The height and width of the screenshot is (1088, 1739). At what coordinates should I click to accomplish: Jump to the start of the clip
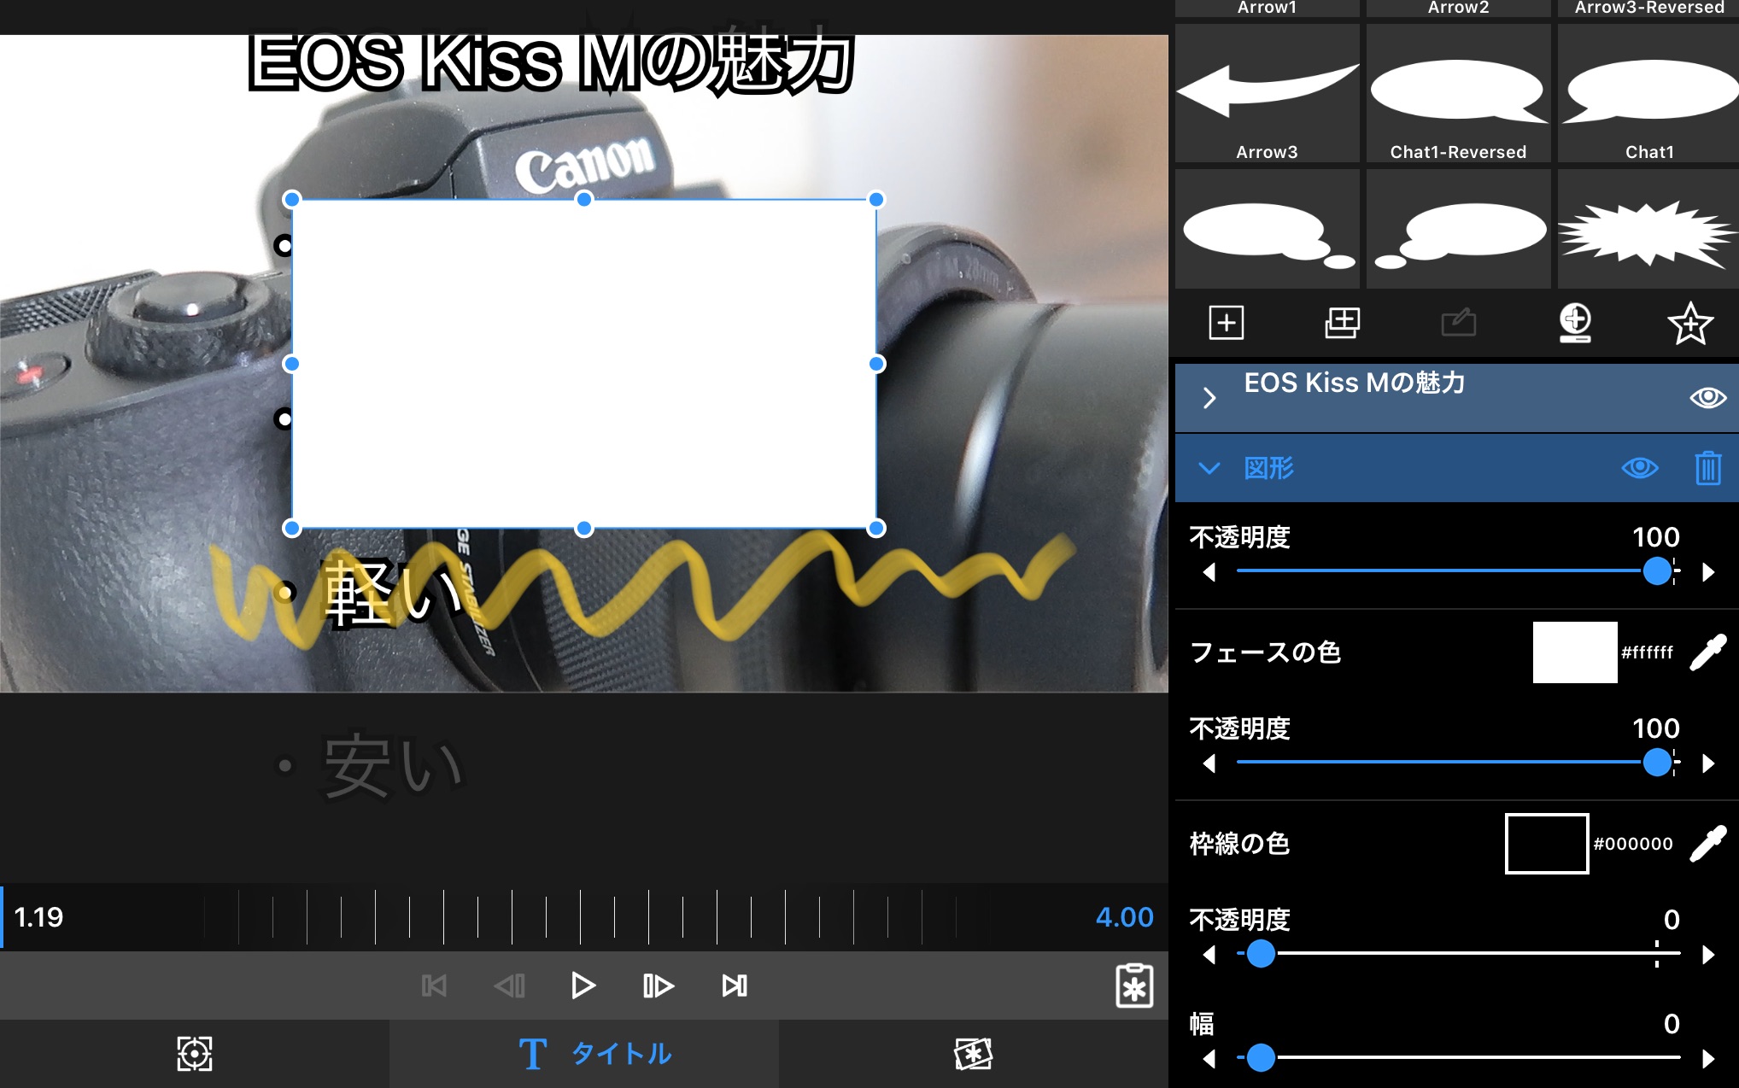(434, 986)
